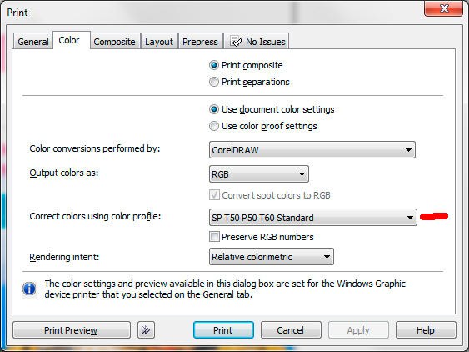Go to the Layout tab
Image resolution: width=469 pixels, height=352 pixels.
[159, 42]
